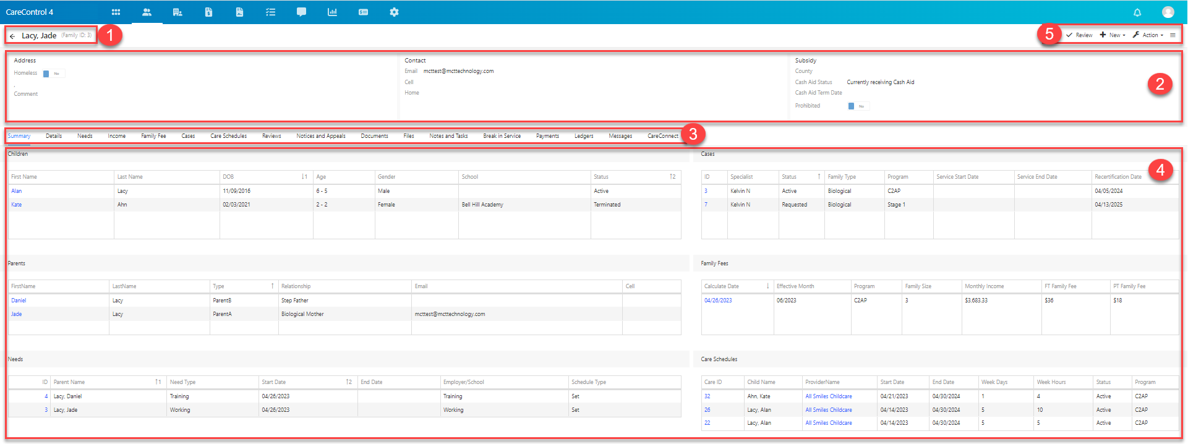Image resolution: width=1188 pixels, height=444 pixels.
Task: Open the CareConnect tab
Action: click(663, 136)
